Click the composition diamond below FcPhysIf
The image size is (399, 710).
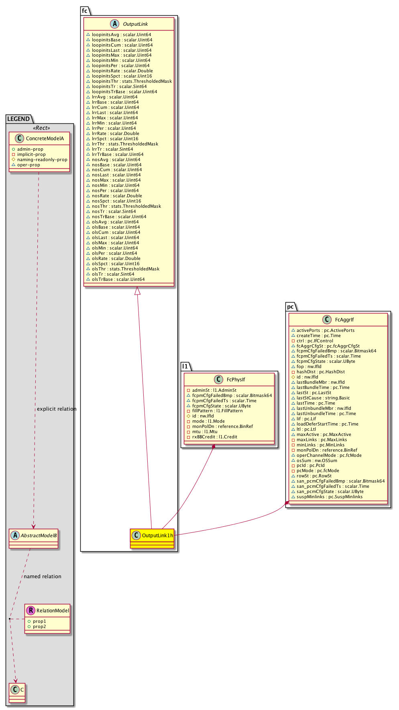tap(213, 446)
